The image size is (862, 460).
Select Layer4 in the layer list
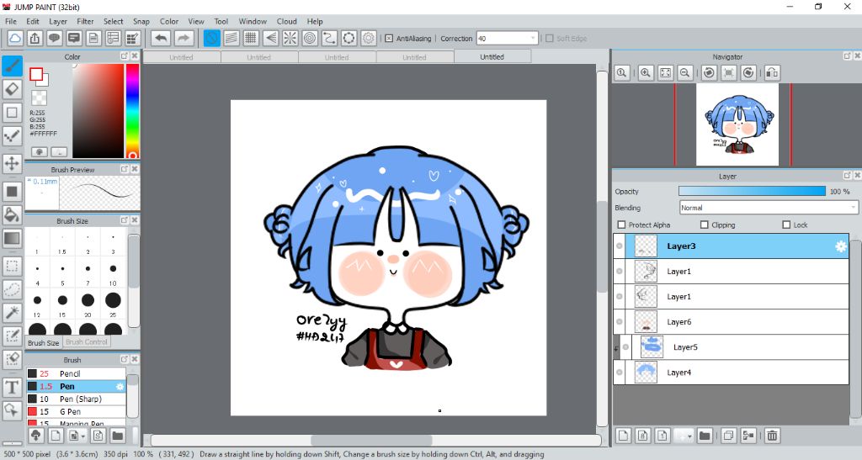[732, 373]
